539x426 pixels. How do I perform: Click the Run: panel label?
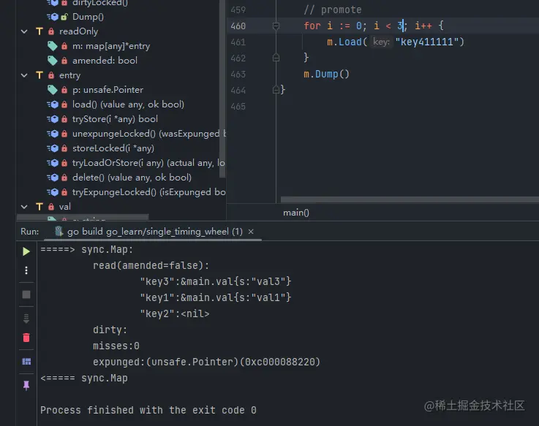(x=29, y=232)
